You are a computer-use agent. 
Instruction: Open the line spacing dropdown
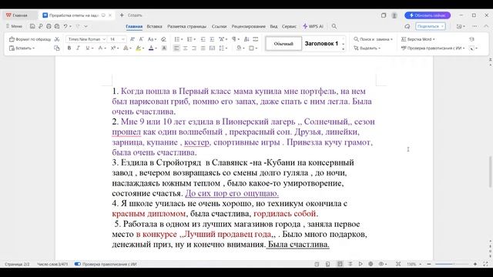pyautogui.click(x=223, y=48)
